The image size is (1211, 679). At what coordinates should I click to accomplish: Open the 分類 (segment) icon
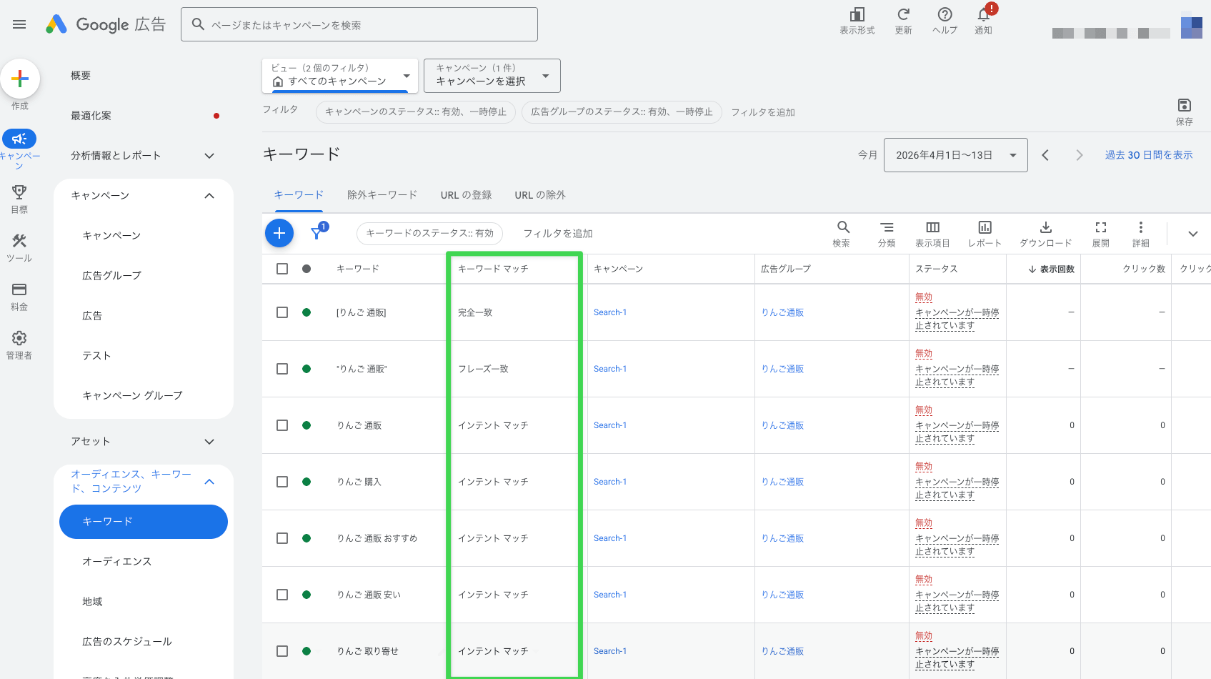pyautogui.click(x=887, y=229)
